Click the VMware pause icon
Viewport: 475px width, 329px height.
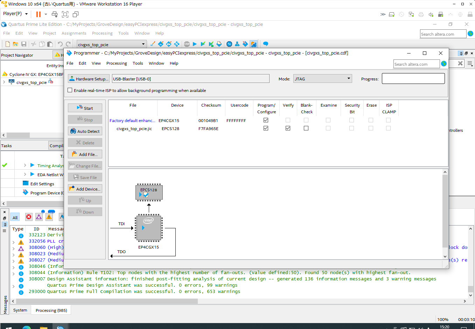point(39,14)
